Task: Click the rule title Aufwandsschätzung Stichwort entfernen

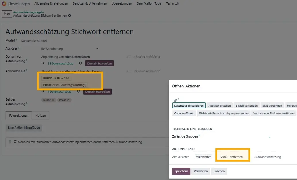Action: pos(70,32)
